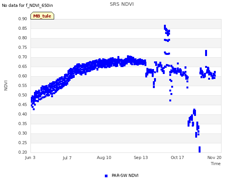This screenshot has height=183, width=244.
Task: Click the MB_tule site label
Action: (x=42, y=16)
